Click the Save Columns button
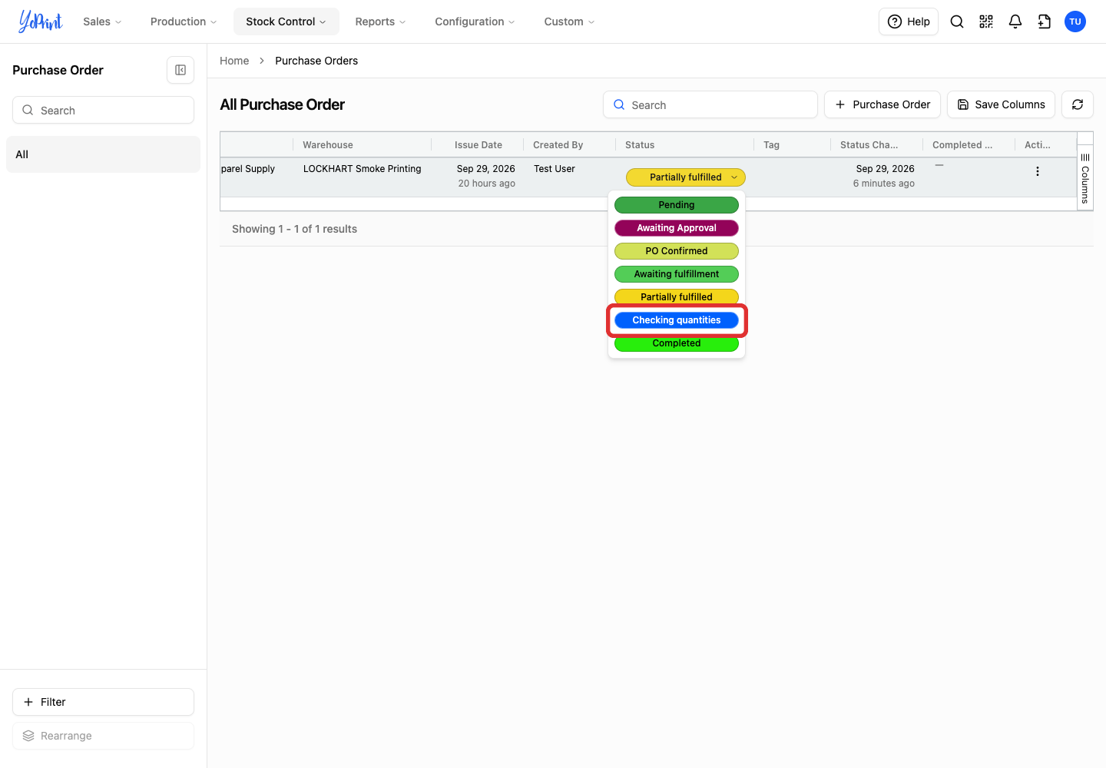The height and width of the screenshot is (768, 1106). (x=1001, y=104)
